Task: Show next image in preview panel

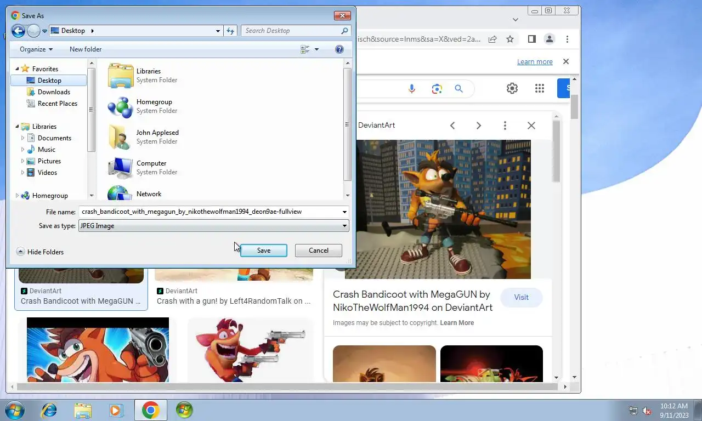Action: coord(479,126)
